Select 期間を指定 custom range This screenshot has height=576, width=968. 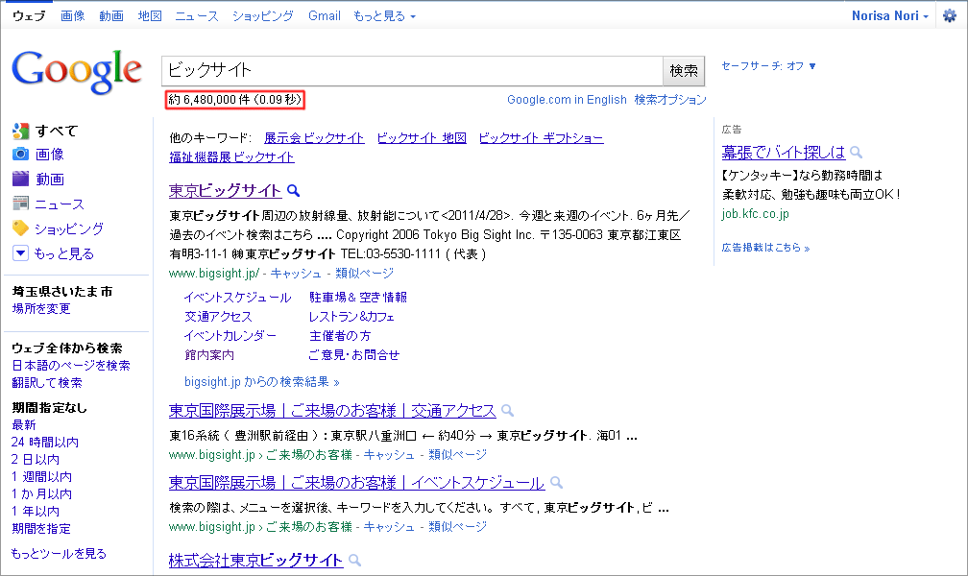(x=40, y=528)
